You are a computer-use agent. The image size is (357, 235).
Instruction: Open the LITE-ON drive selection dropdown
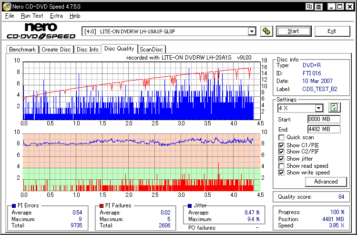(x=252, y=31)
